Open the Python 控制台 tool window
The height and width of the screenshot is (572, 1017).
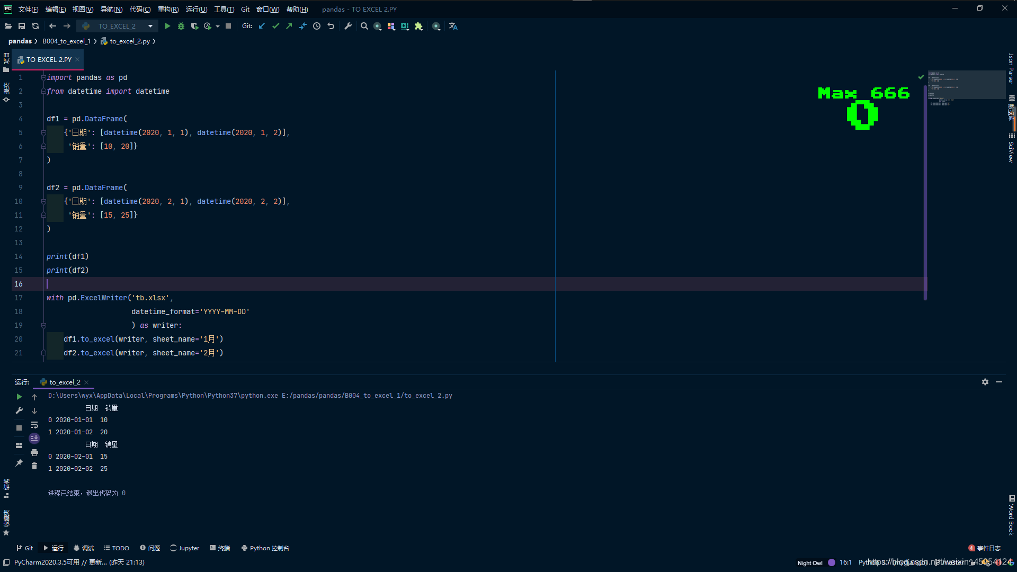pos(265,548)
